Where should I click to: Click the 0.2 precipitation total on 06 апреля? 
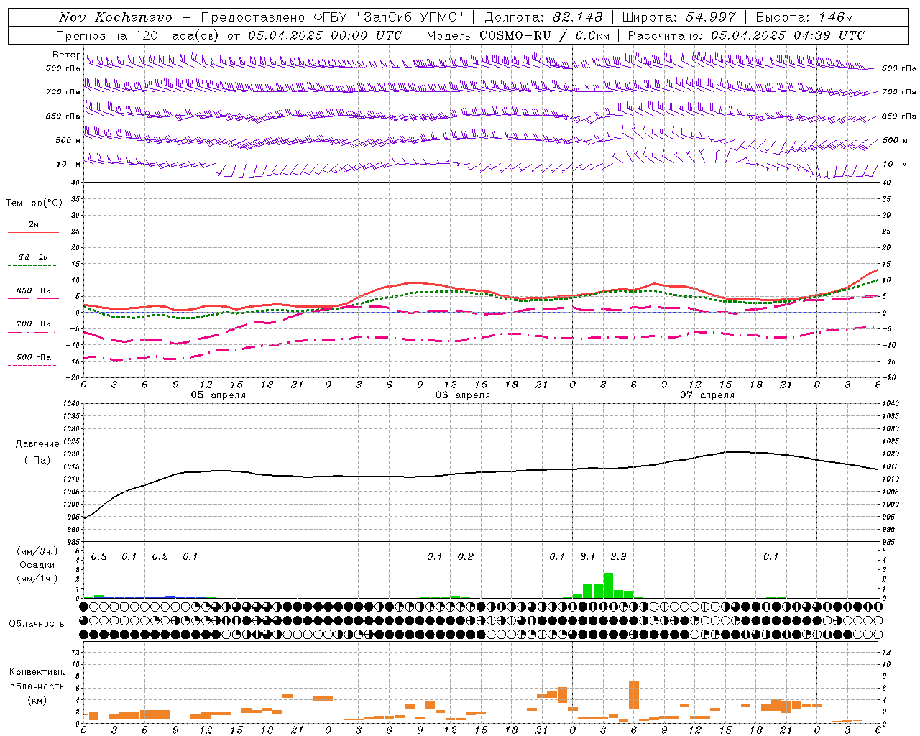(466, 557)
